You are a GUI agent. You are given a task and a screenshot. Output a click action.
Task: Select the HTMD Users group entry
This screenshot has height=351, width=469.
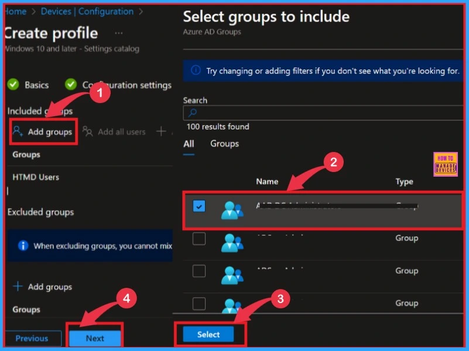click(36, 177)
